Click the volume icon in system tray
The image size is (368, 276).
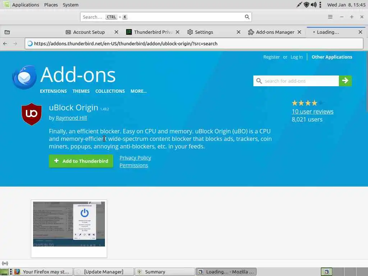(x=314, y=5)
